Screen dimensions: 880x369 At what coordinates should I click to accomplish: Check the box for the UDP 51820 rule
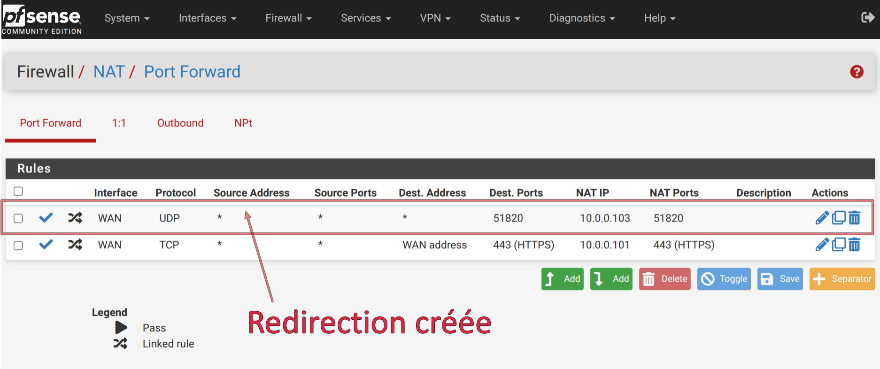18,218
